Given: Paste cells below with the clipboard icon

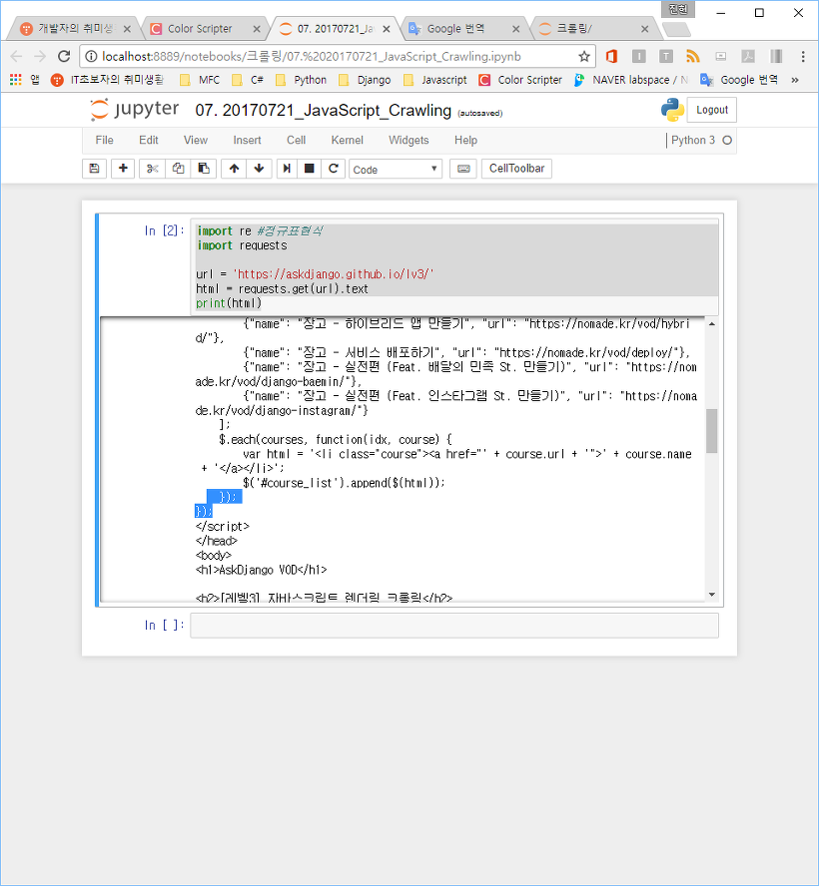Looking at the screenshot, I should (204, 169).
